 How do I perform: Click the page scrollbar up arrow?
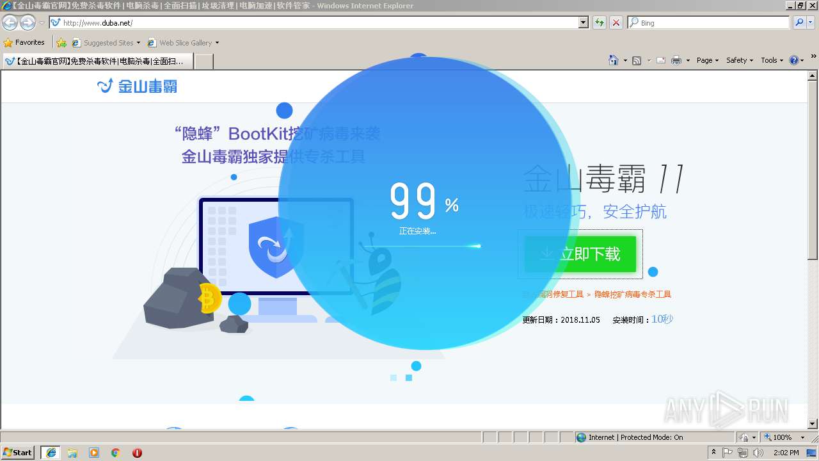click(813, 75)
